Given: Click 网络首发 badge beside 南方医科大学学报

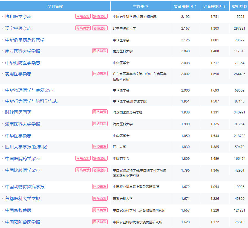Looking at the screenshot, I should coord(100,51).
